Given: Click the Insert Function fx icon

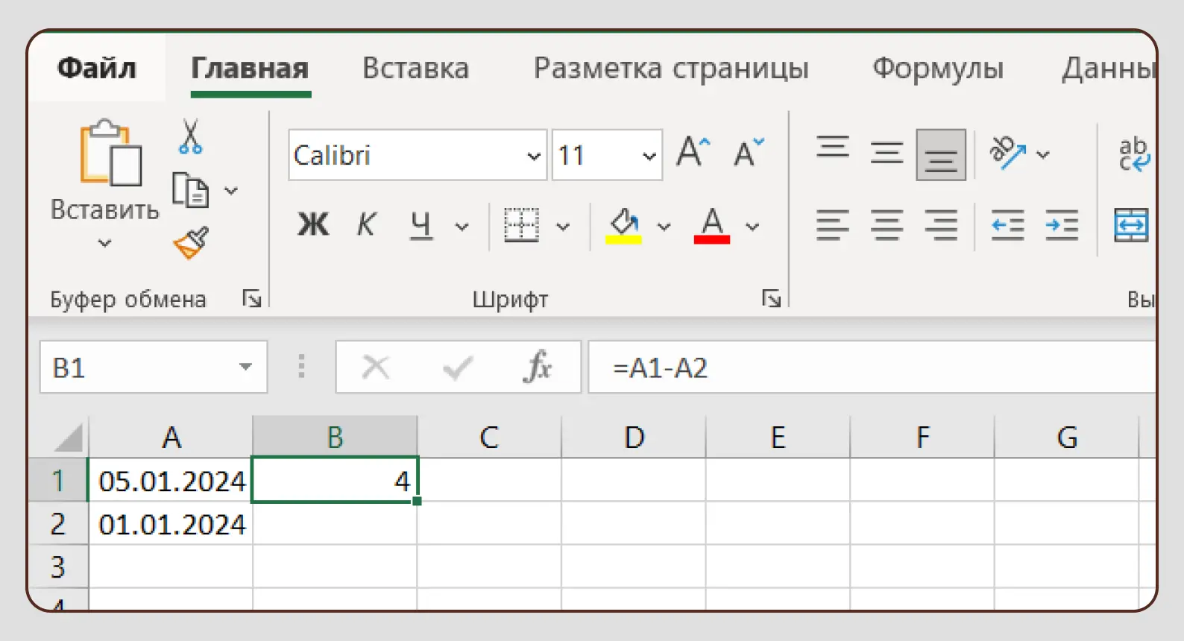Looking at the screenshot, I should (x=538, y=367).
